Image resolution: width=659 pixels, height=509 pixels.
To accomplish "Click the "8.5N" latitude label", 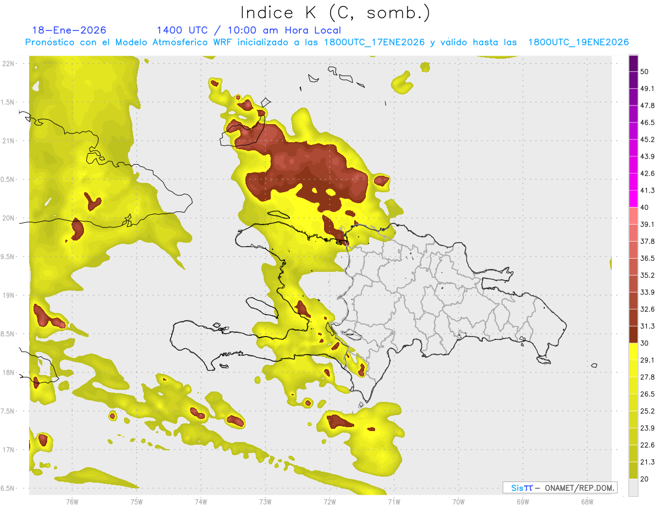I will pyautogui.click(x=8, y=334).
